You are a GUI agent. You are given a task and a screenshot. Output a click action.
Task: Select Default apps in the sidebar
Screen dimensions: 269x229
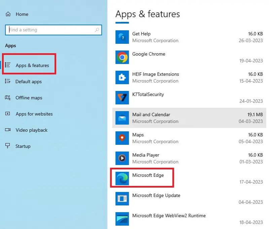click(x=28, y=81)
